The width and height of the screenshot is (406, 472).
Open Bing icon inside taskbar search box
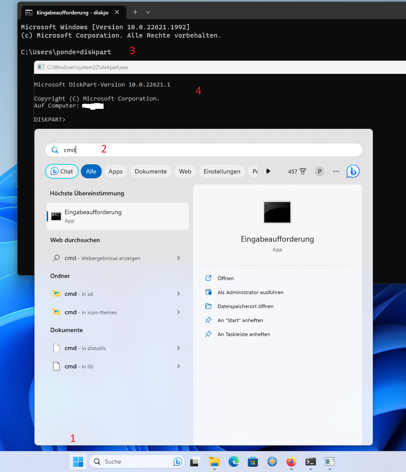tap(177, 462)
